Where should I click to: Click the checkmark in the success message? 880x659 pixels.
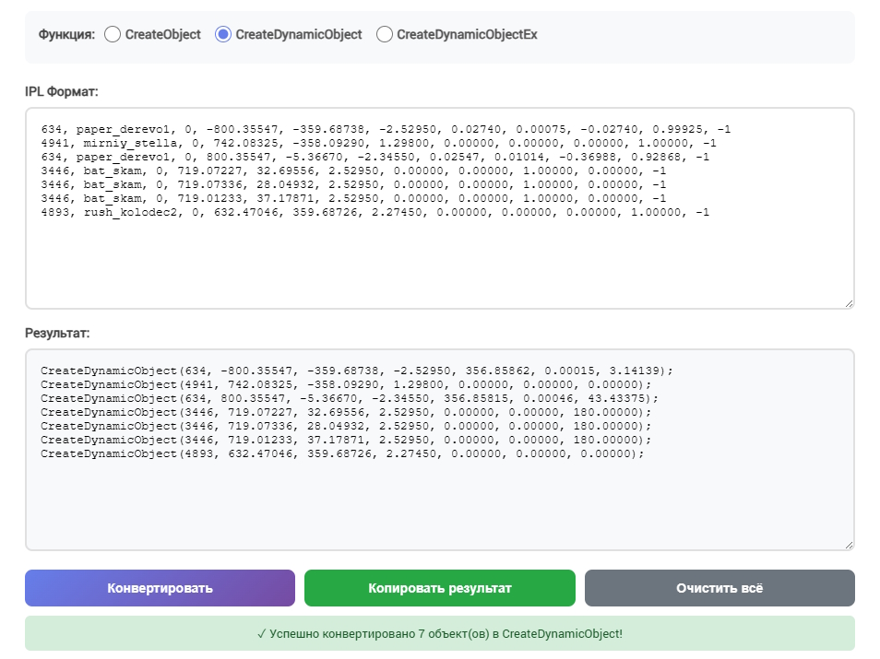click(262, 634)
